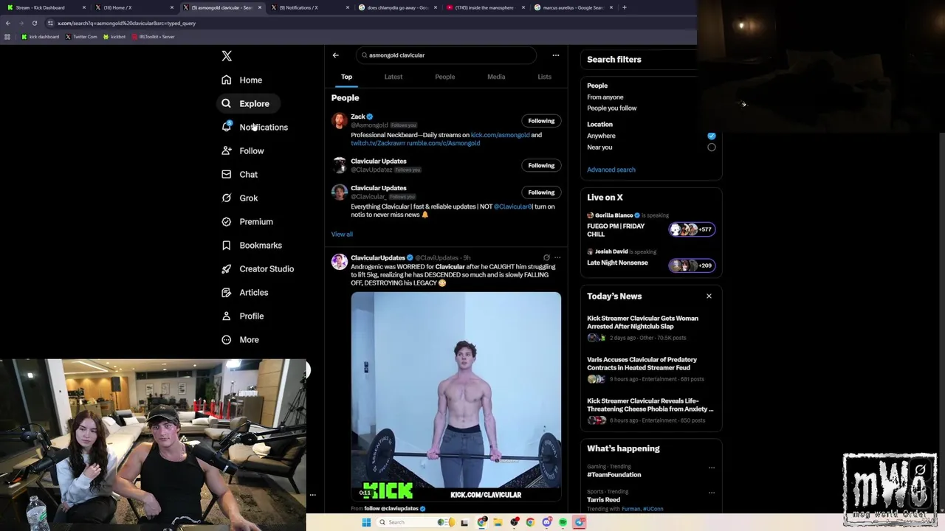Image resolution: width=945 pixels, height=531 pixels.
Task: Switch to marcus aurelius Google Search tab
Action: [x=573, y=7]
